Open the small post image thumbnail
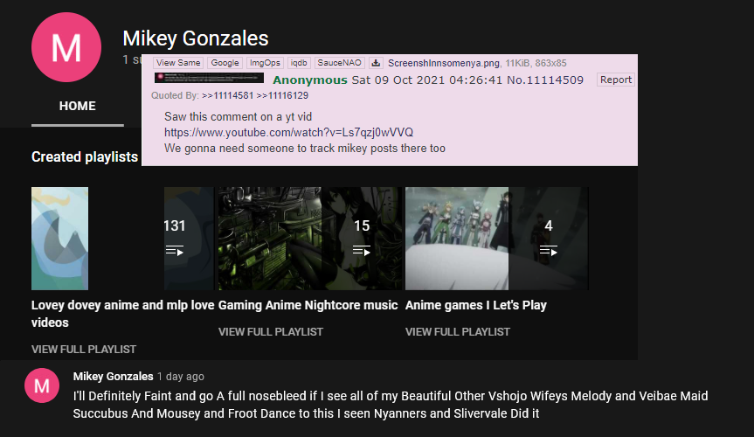Image resolution: width=754 pixels, height=437 pixels. [209, 78]
